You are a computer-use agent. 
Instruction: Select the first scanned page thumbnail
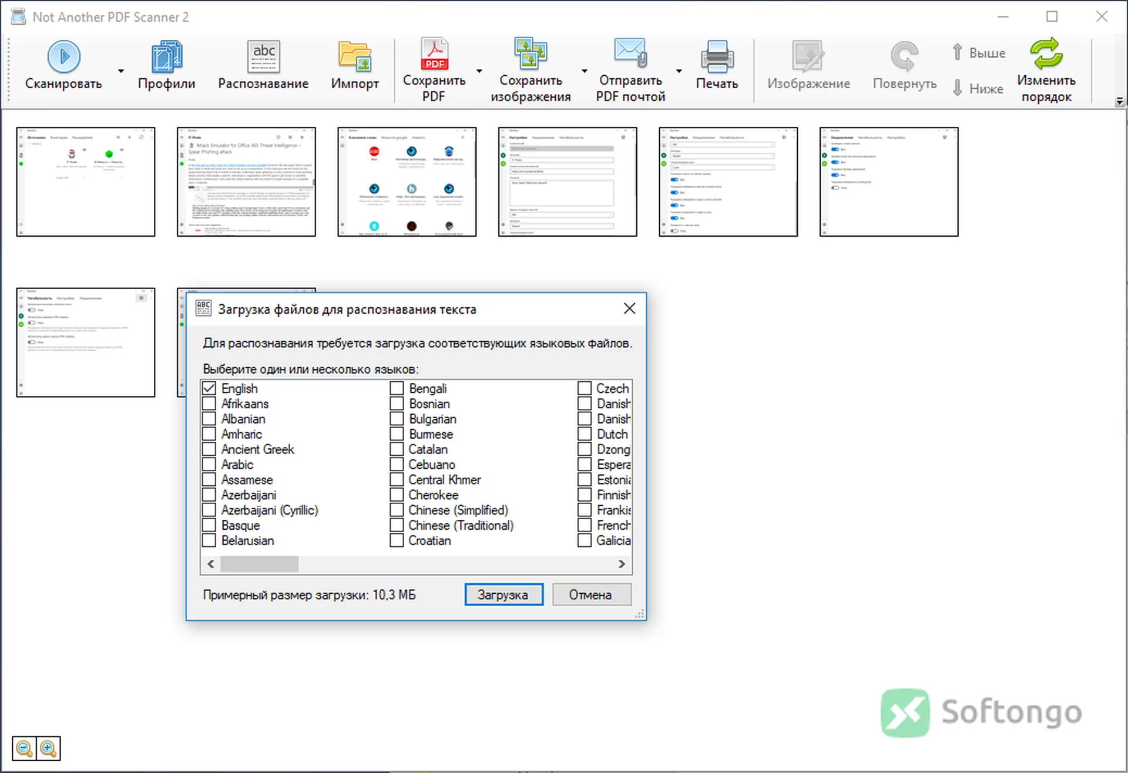[86, 182]
